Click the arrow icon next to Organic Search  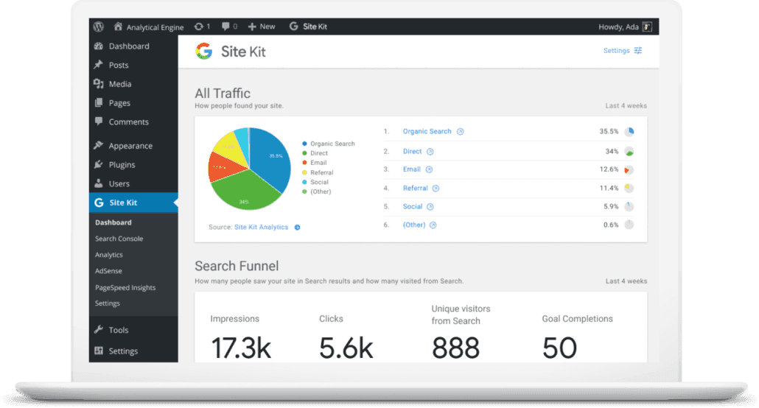(460, 132)
